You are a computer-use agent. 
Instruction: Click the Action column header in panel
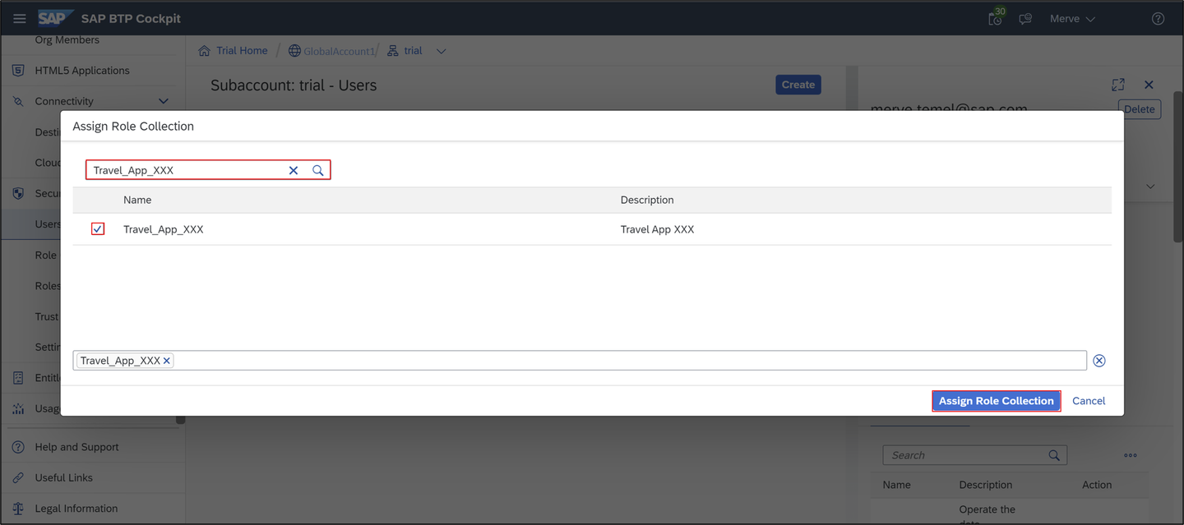tap(1097, 485)
